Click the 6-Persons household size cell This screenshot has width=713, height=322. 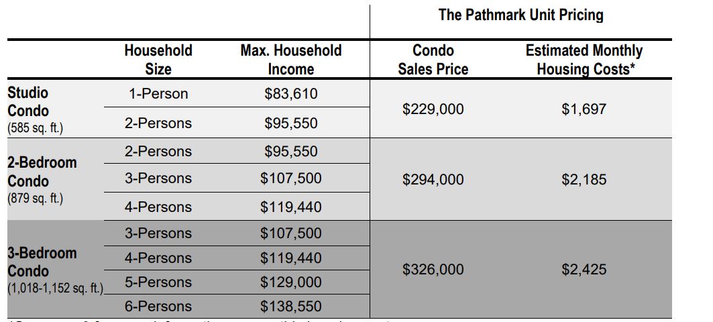click(x=158, y=307)
